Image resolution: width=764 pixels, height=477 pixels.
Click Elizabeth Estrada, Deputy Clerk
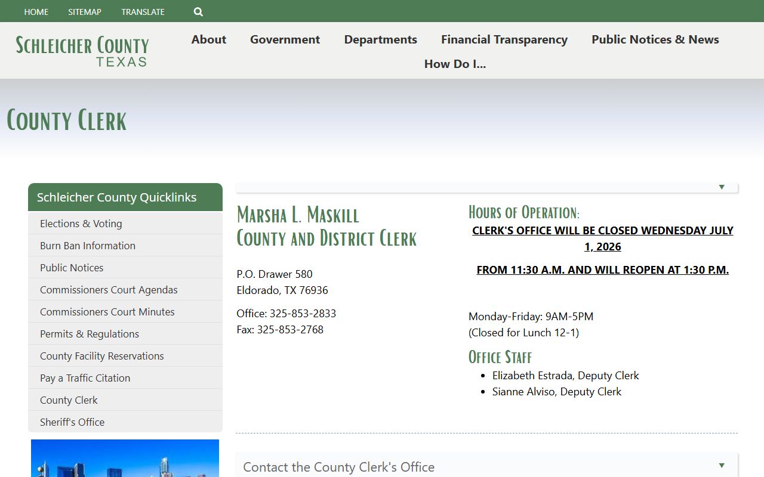coord(565,376)
